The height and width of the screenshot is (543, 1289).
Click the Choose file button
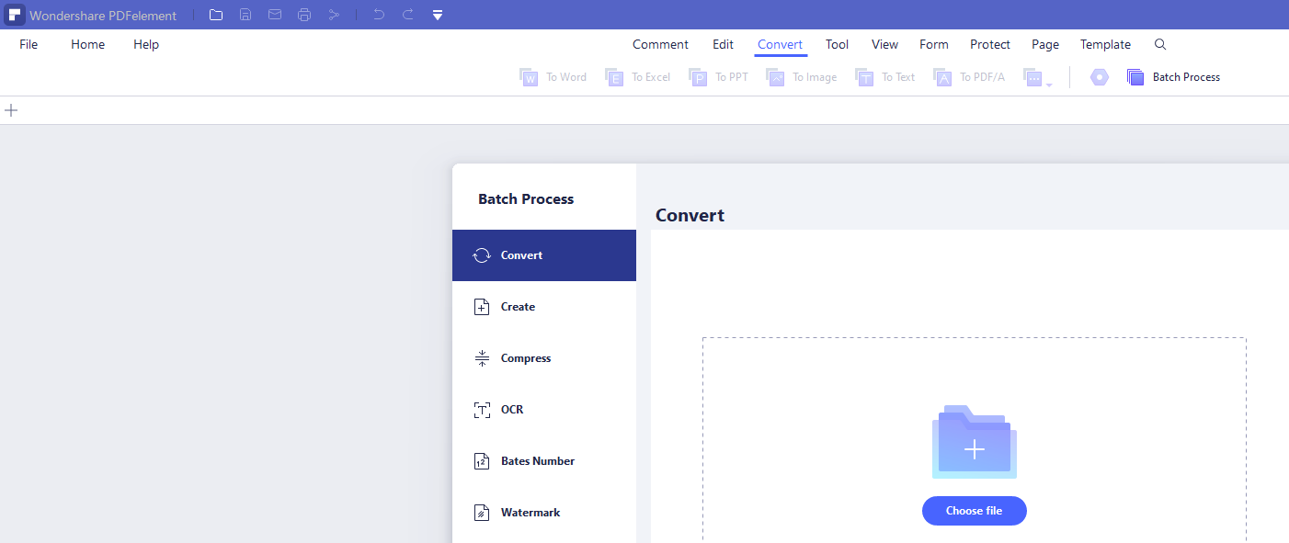(975, 511)
